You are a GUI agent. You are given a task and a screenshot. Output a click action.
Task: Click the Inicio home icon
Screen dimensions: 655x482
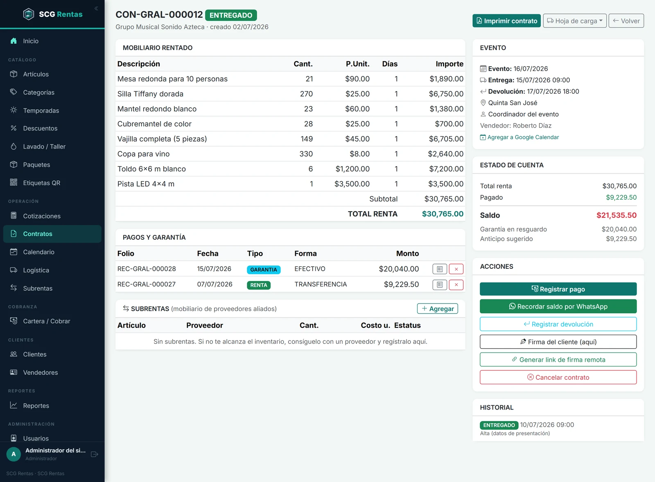tap(14, 41)
